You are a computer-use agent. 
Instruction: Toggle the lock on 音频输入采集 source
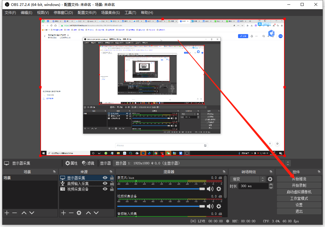pos(112,183)
